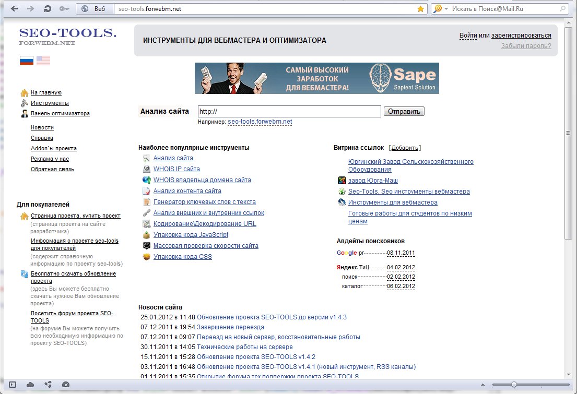Image resolution: width=577 pixels, height=394 pixels.
Task: Toggle the panel button in status bar
Action: point(13,385)
